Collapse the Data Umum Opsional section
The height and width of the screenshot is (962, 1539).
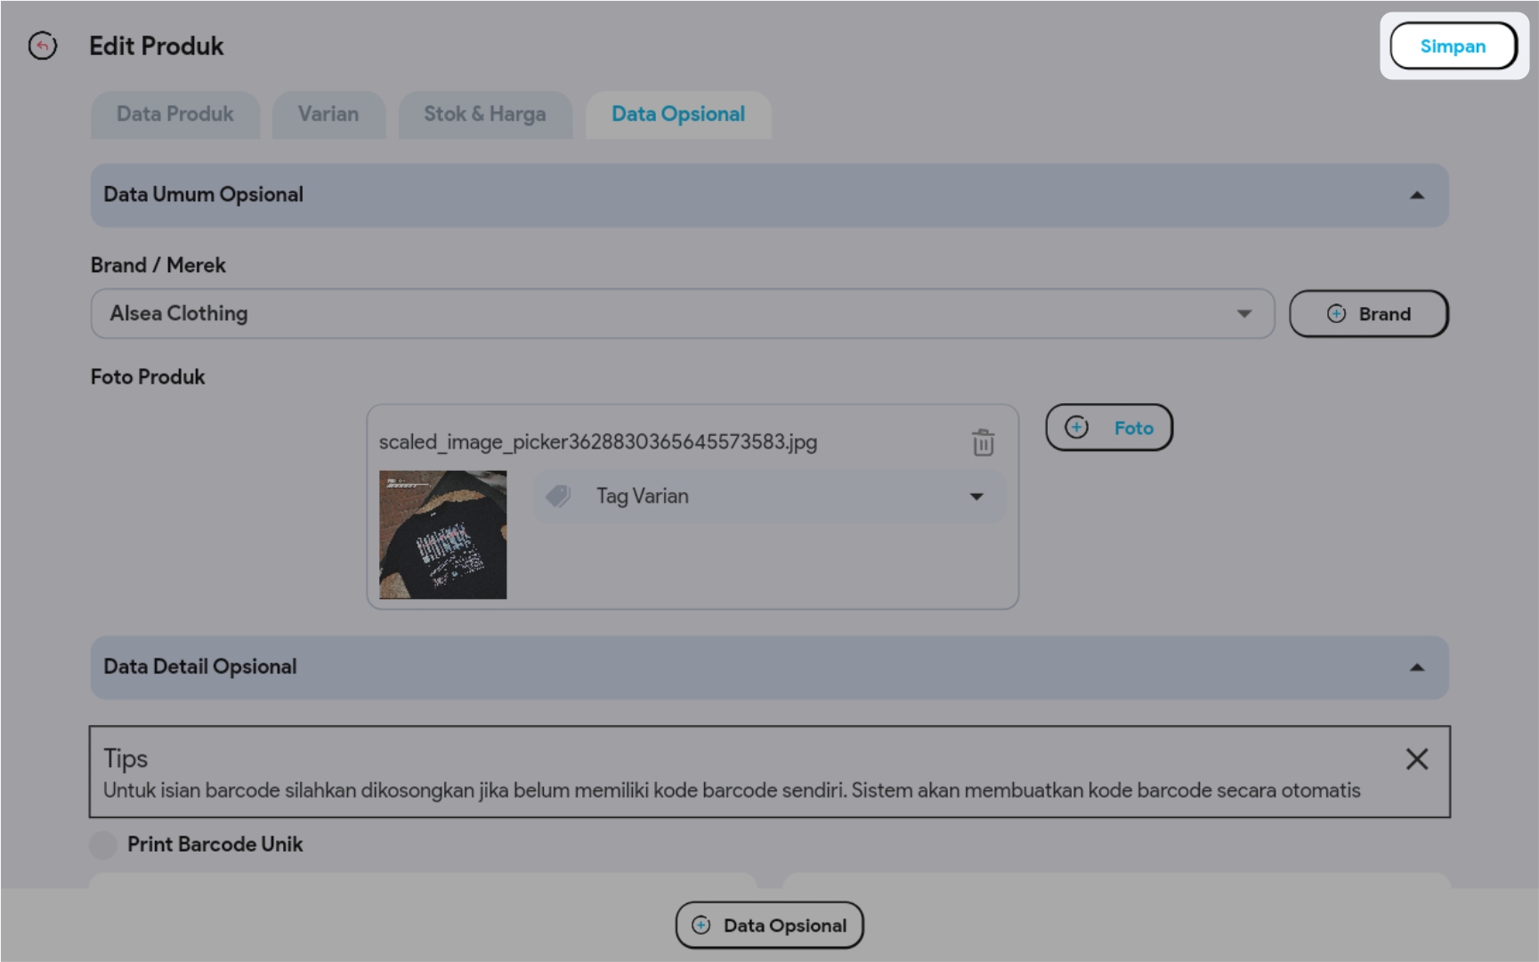[x=1416, y=195]
